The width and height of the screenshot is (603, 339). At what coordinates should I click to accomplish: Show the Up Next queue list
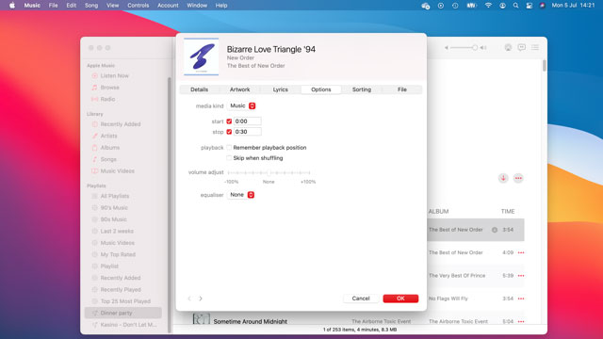(535, 47)
